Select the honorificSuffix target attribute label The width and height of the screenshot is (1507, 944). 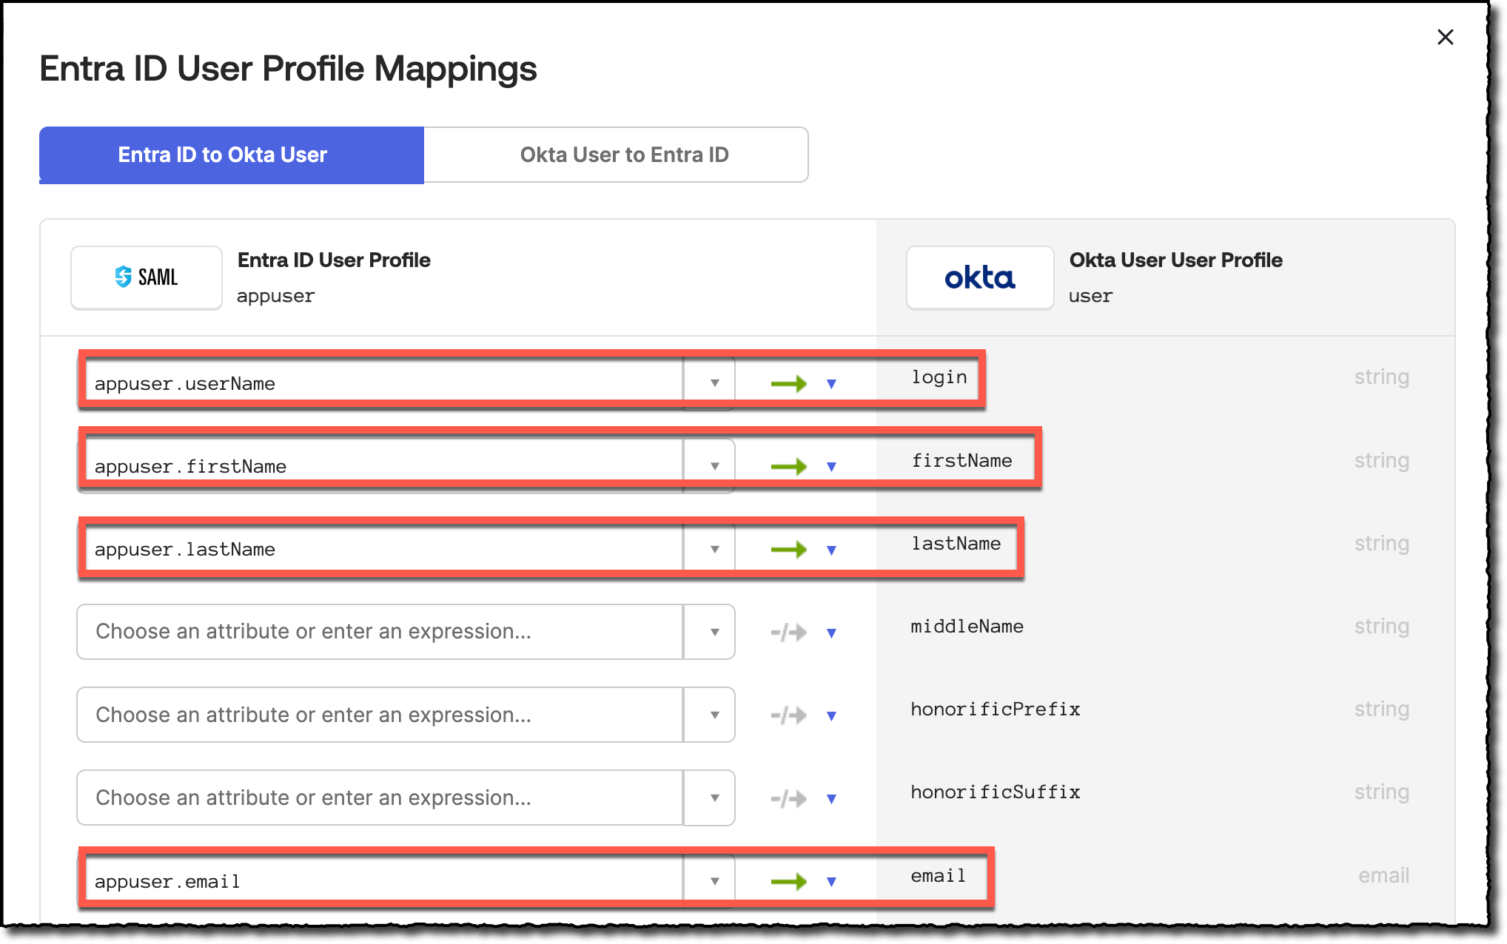(996, 792)
